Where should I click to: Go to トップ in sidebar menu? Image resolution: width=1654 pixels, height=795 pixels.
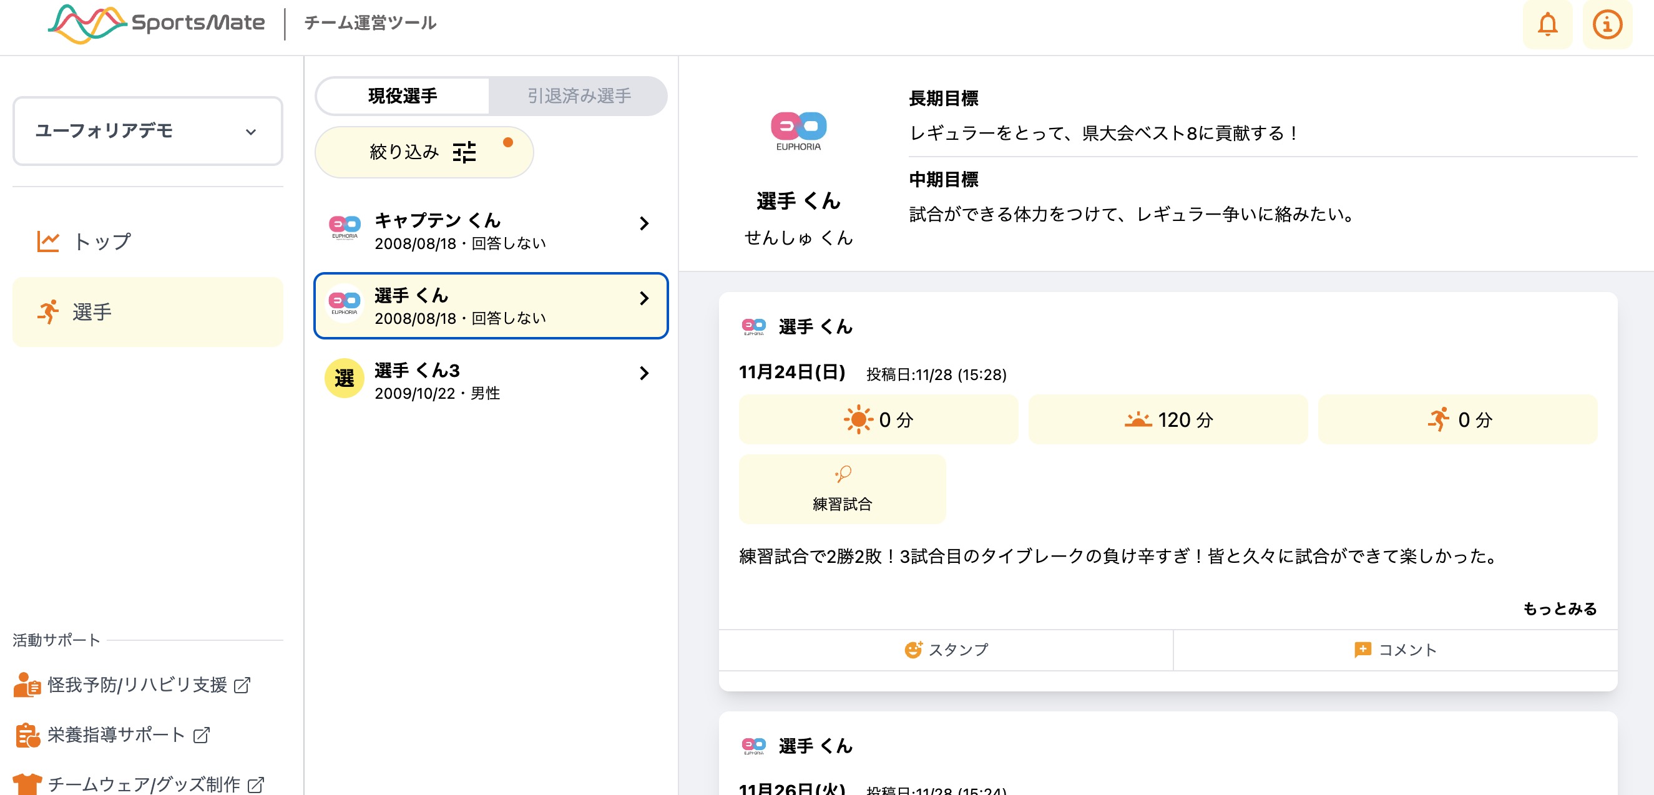[148, 241]
